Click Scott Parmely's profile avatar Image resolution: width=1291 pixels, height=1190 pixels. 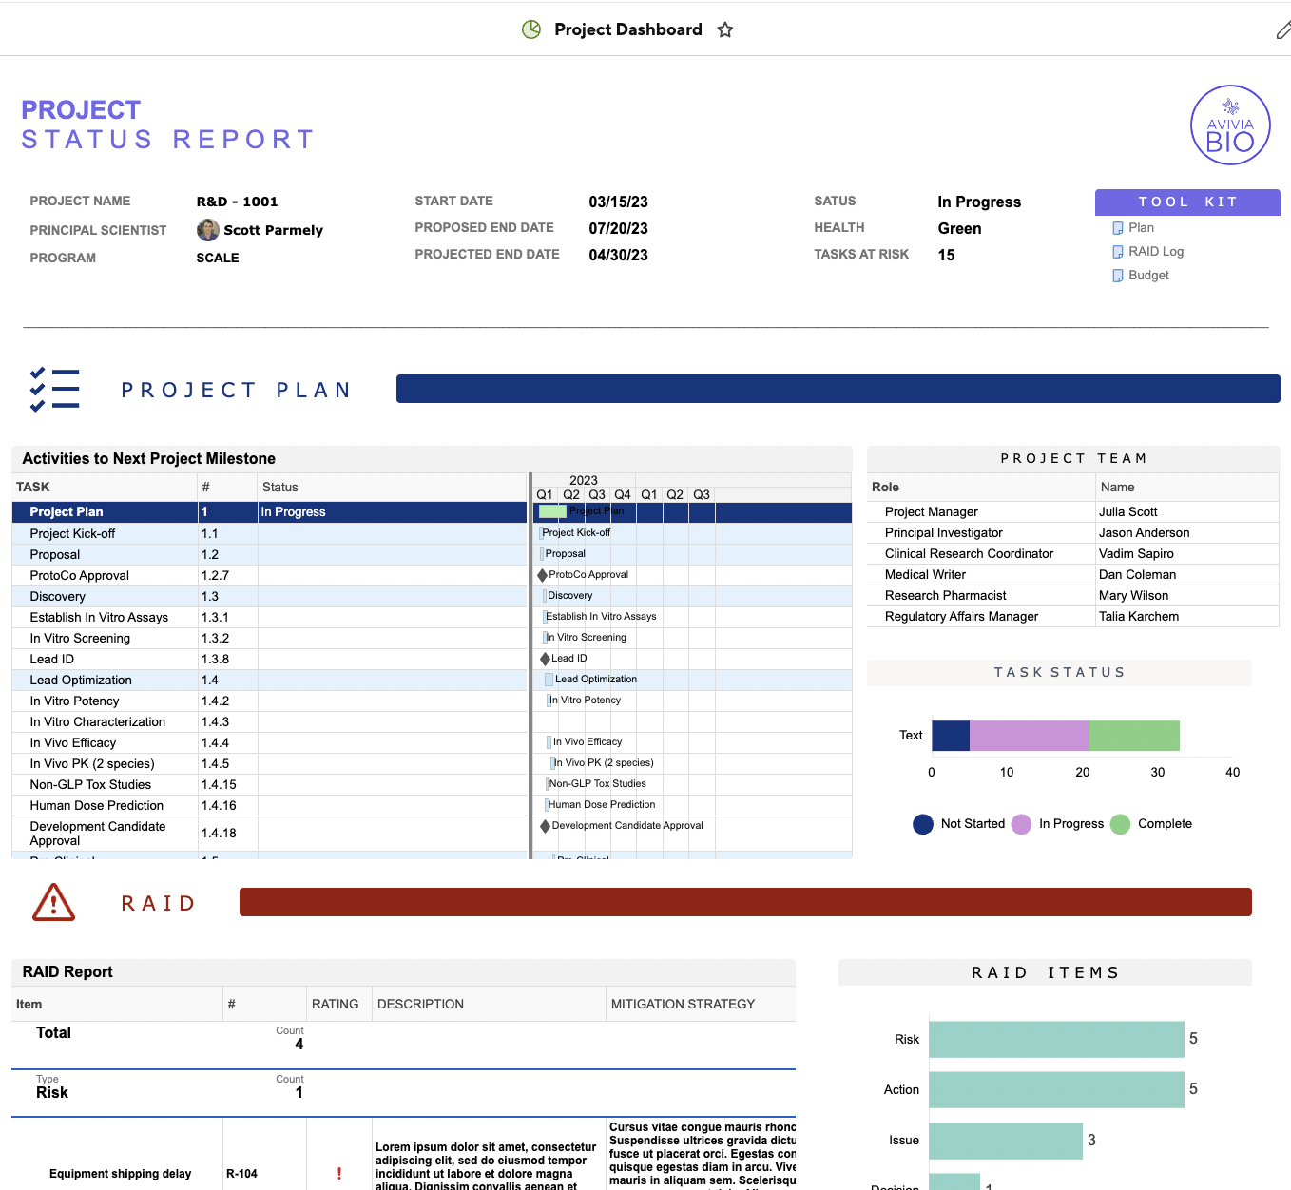coord(207,230)
